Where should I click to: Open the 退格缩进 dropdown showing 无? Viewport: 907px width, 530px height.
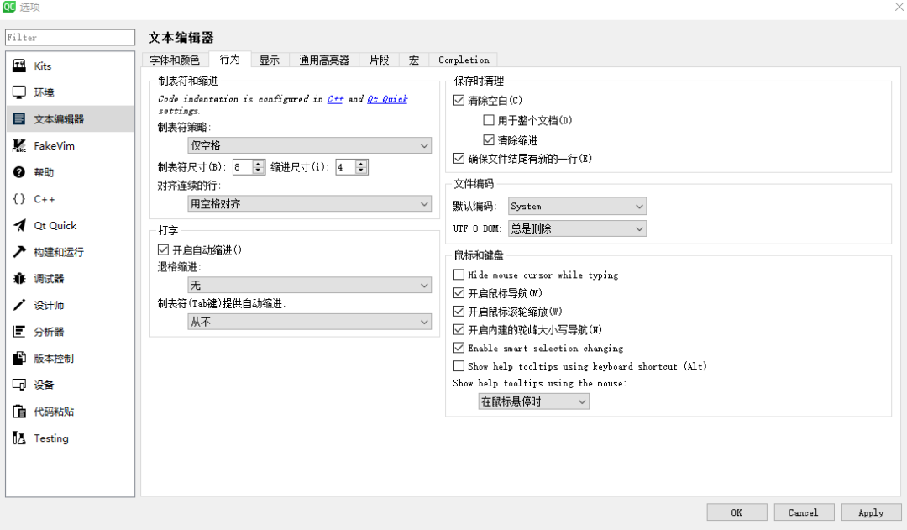pos(309,285)
